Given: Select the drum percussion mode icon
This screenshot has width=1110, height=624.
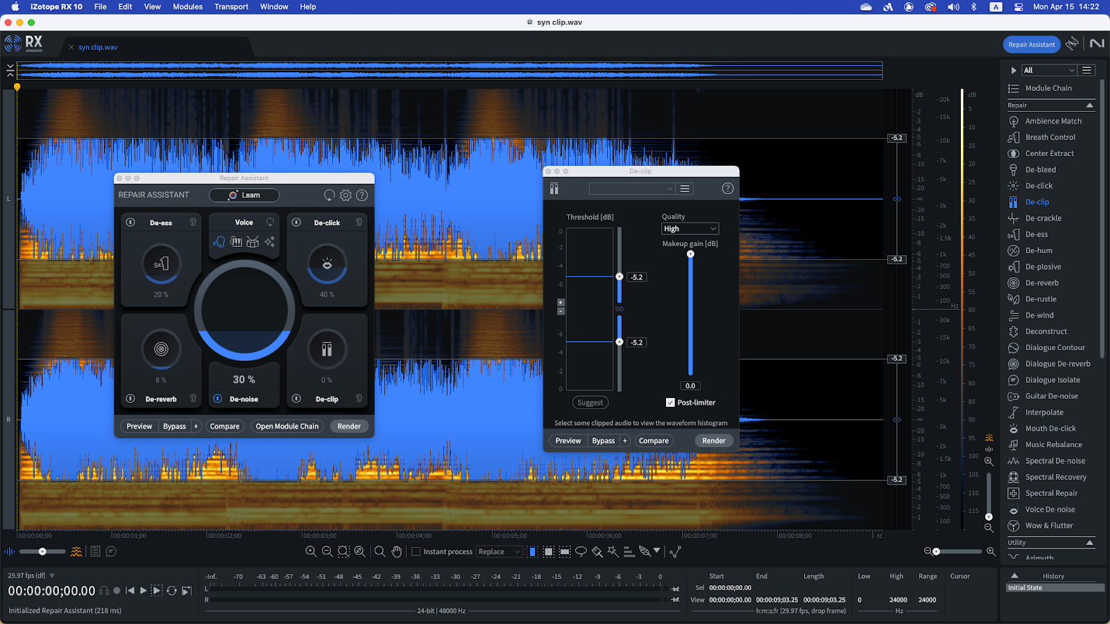Looking at the screenshot, I should click(x=253, y=241).
